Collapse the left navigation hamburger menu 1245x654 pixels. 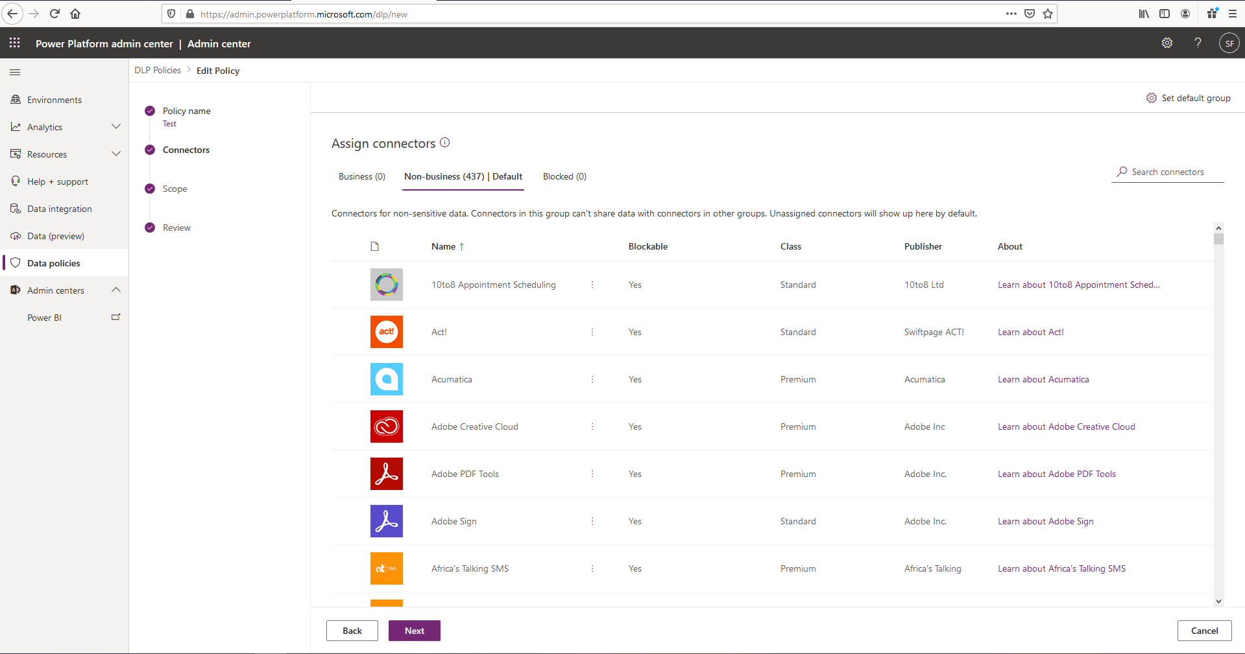15,72
